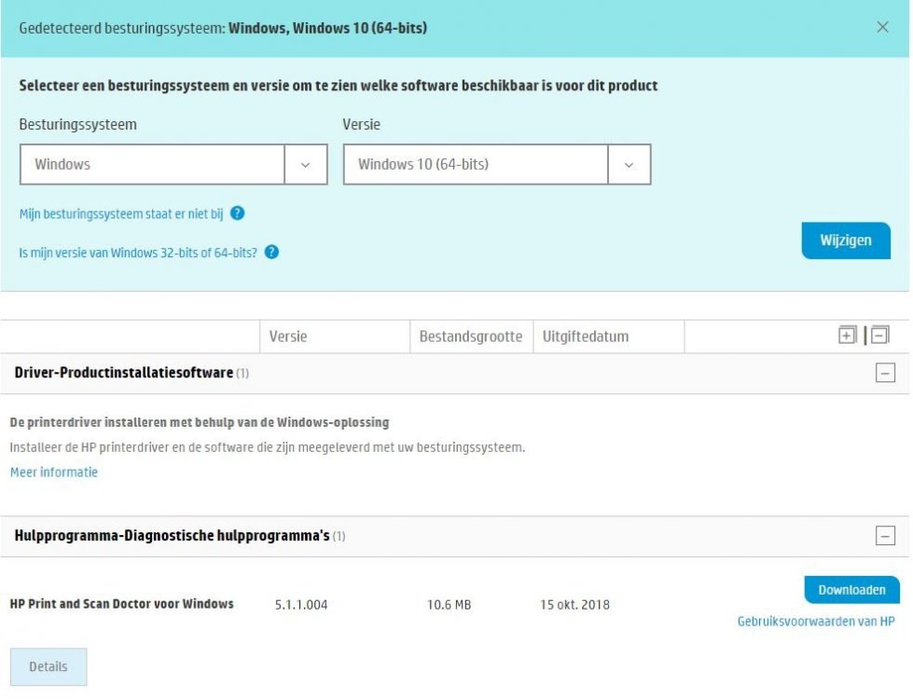This screenshot has height=699, width=913.
Task: Expand all sections with the plus icon
Action: tap(847, 336)
